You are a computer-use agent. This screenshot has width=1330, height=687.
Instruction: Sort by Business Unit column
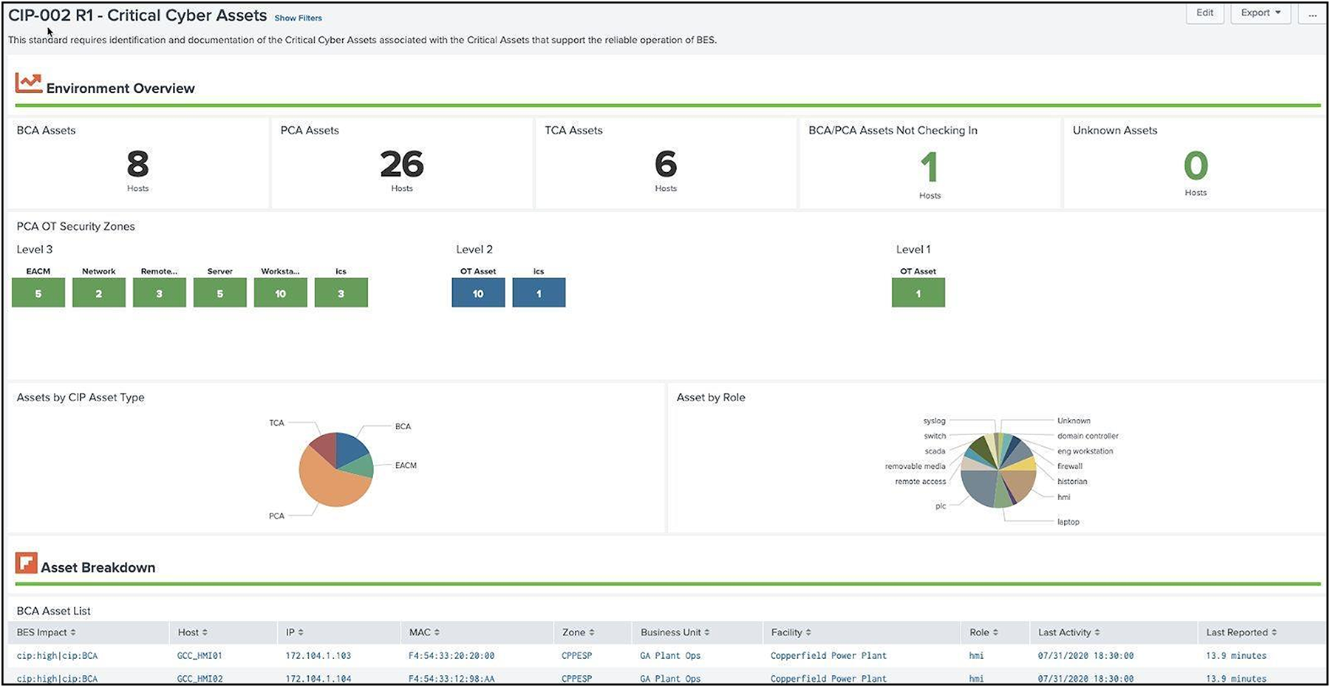[675, 632]
